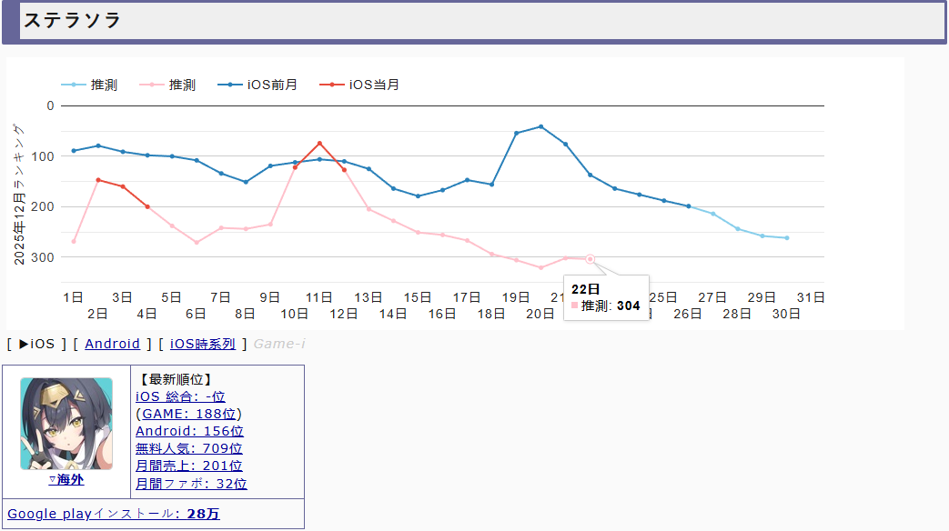Open Google playインストール: 28万 link
949x531 pixels.
[113, 514]
